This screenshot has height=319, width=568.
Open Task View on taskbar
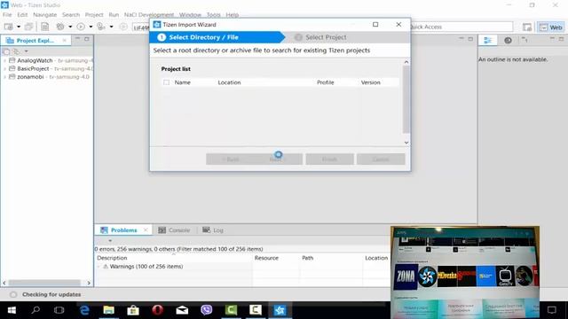click(x=59, y=310)
